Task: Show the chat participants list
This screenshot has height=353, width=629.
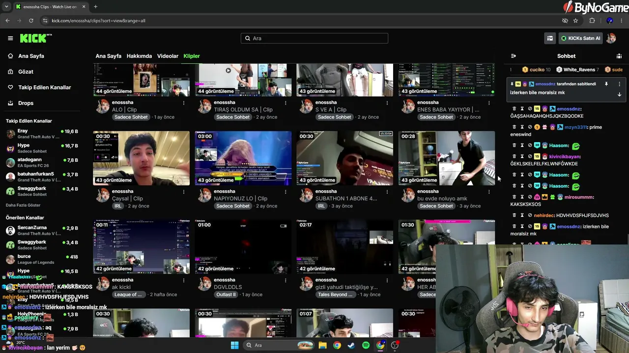Action: (x=619, y=56)
